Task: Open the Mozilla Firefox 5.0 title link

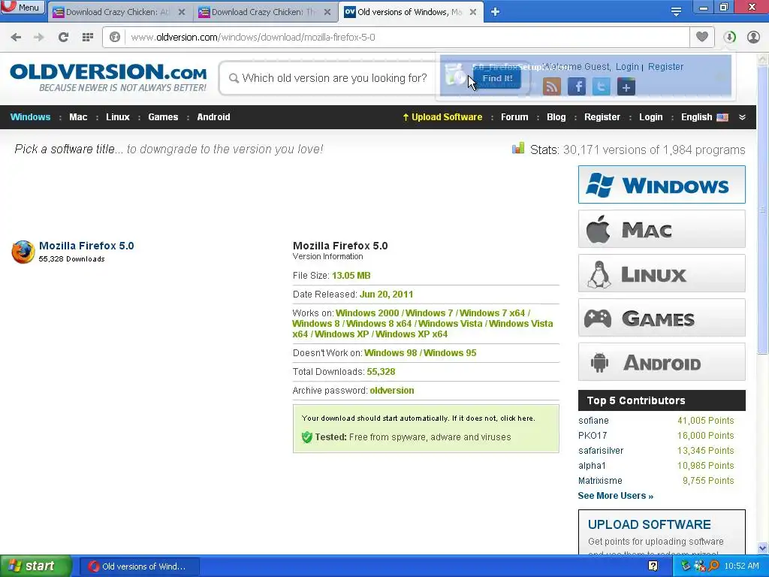Action: tap(86, 246)
